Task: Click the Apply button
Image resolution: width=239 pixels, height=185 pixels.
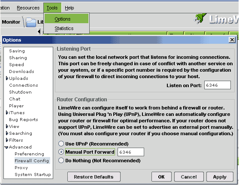Action: (x=220, y=177)
